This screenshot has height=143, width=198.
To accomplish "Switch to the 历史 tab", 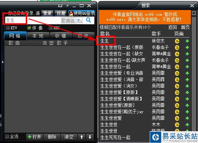I will (x=84, y=36).
